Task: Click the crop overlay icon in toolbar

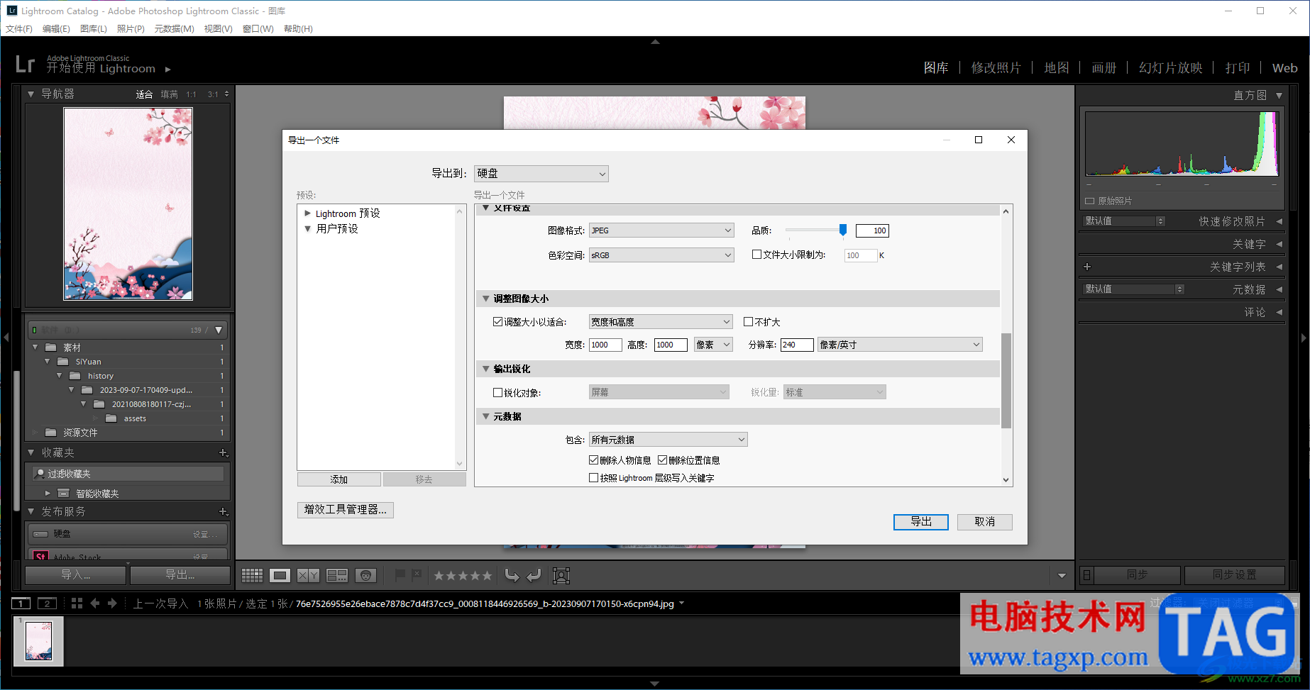Action: [561, 575]
